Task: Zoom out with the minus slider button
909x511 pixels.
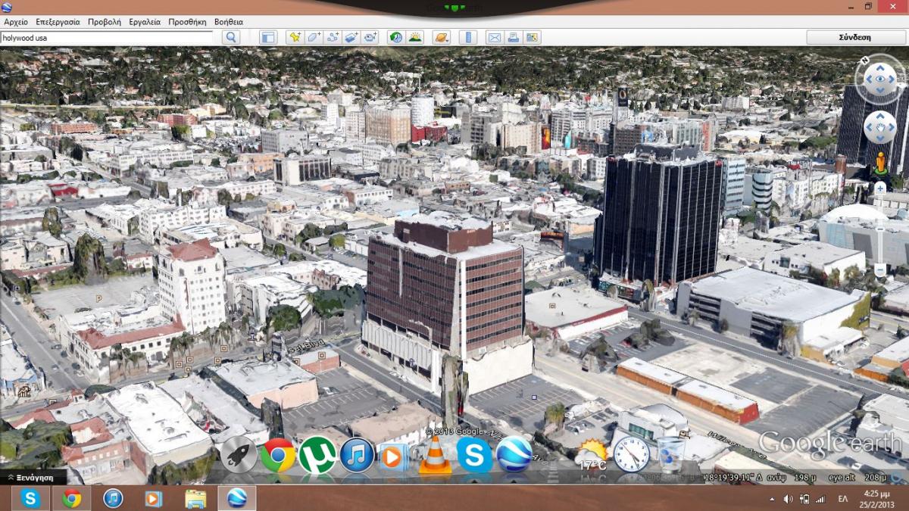Action: (879, 270)
